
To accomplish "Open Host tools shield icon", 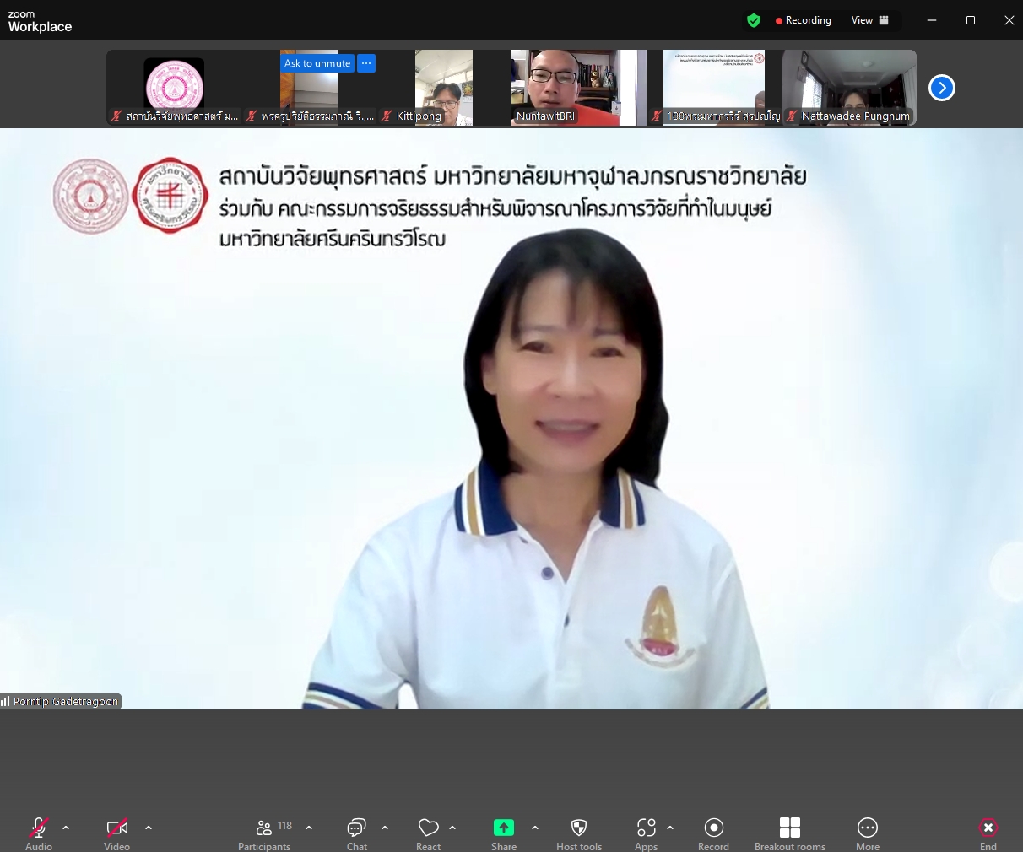I will (x=579, y=828).
